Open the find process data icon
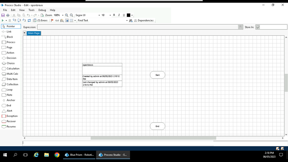 click(x=62, y=20)
